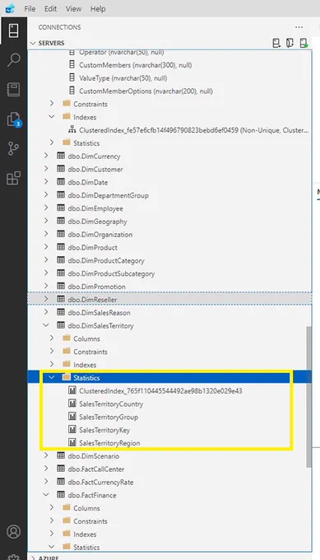Expand Columns folder under dbo.DimSalesTerritory
The width and height of the screenshot is (320, 560).
click(52, 338)
